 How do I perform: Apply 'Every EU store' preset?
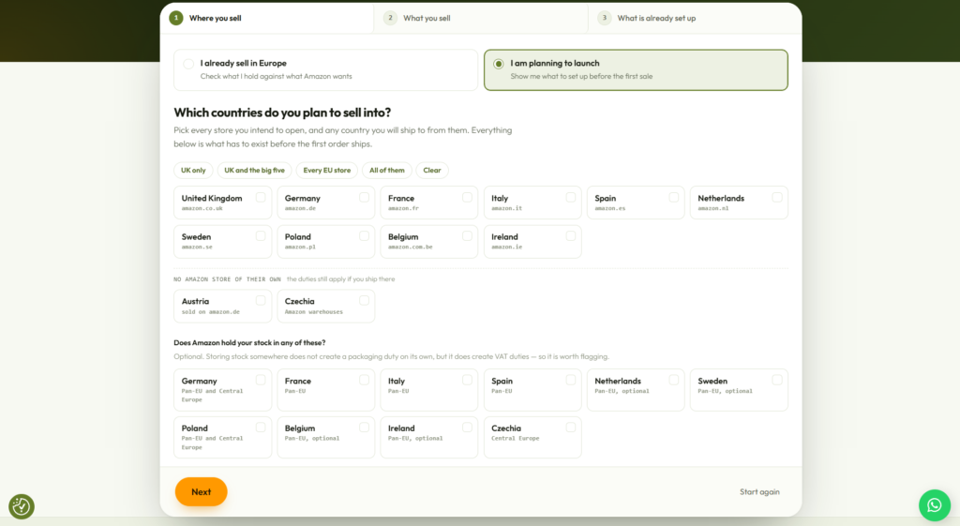point(327,171)
